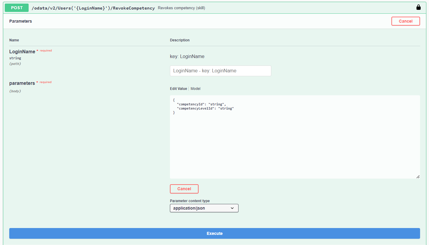Click the Parameters section heading

click(21, 21)
